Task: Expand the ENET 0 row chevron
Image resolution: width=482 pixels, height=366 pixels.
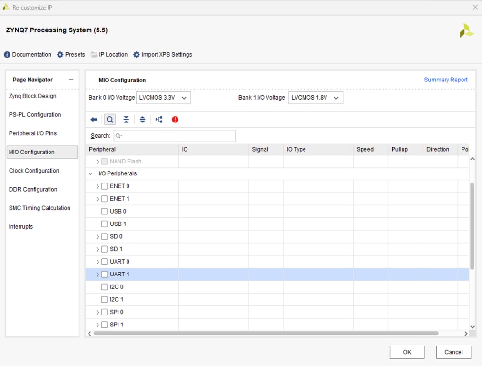Action: click(x=98, y=186)
